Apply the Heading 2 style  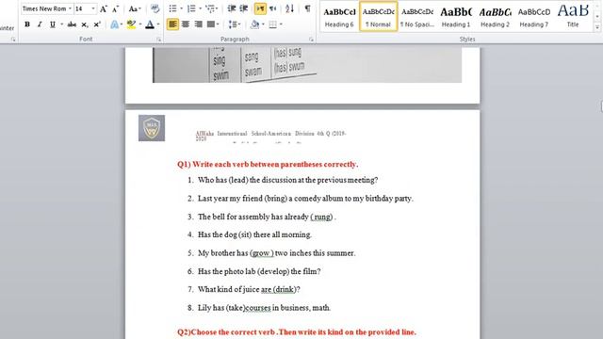[495, 17]
